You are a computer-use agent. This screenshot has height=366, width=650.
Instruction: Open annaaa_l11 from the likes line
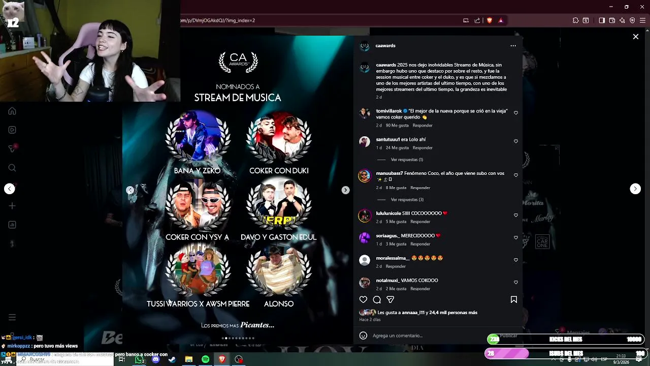(412, 313)
